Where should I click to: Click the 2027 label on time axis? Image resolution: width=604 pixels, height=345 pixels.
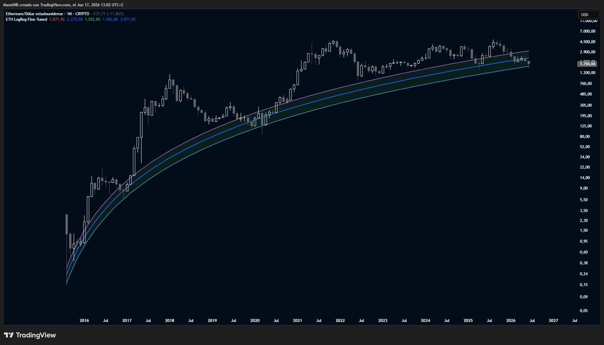click(x=553, y=320)
